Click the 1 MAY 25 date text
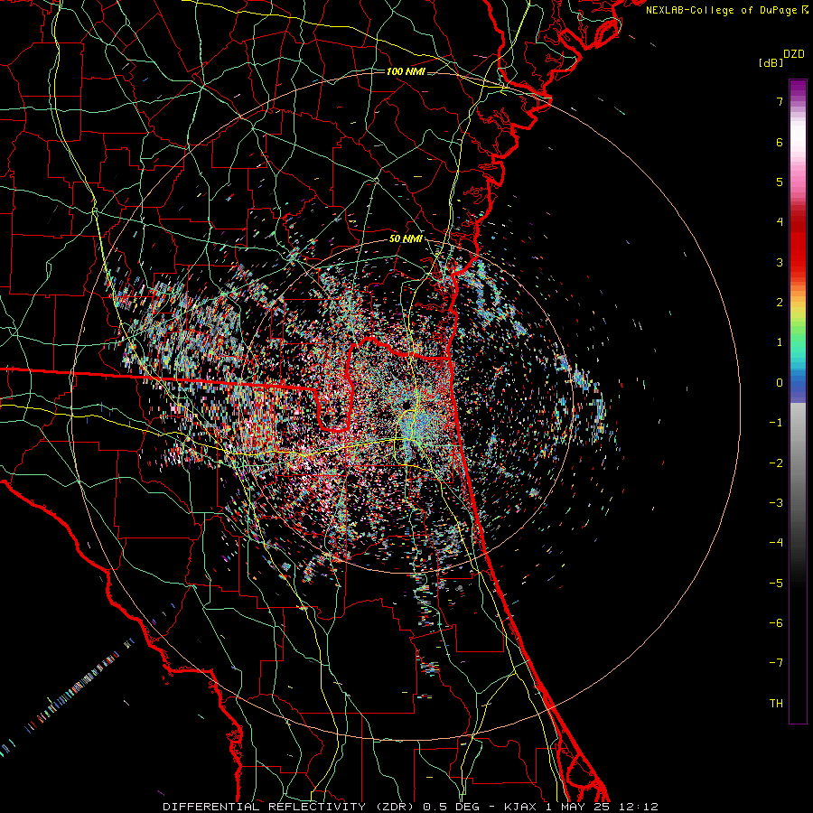 pyautogui.click(x=578, y=807)
